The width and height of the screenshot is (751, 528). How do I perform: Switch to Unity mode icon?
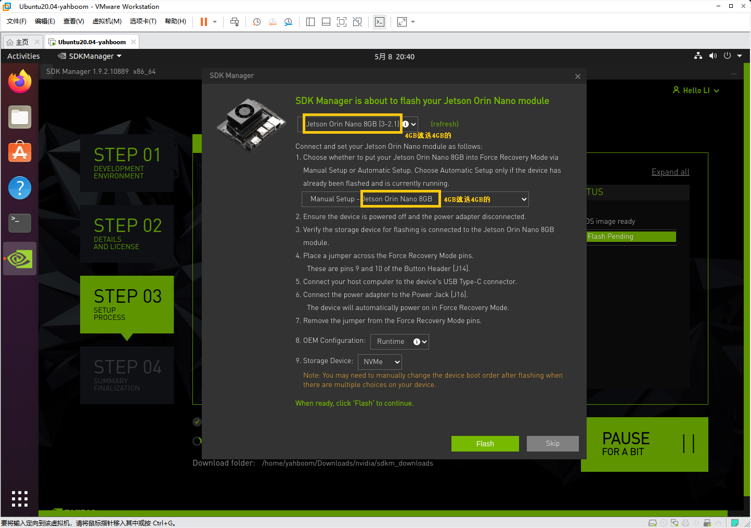(x=357, y=22)
